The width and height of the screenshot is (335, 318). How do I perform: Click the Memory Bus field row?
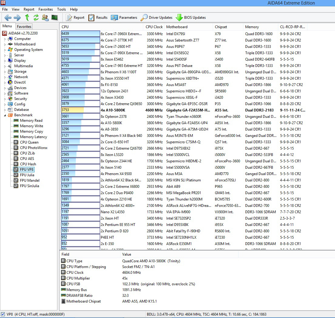coord(150,290)
